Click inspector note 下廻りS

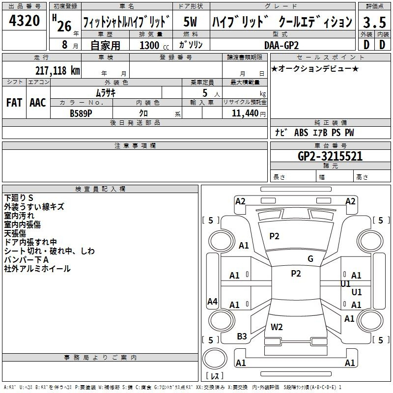(x=19, y=198)
